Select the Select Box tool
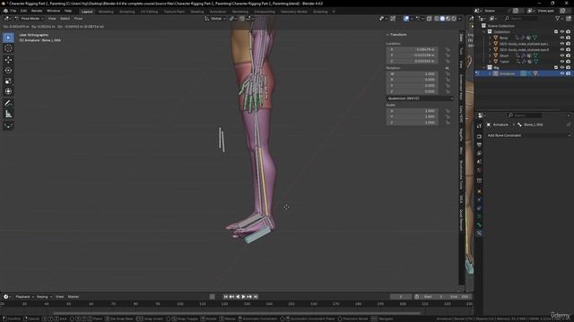 tap(8, 38)
